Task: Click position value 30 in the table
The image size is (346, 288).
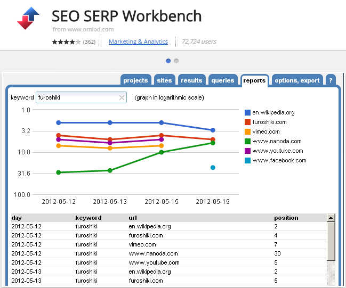Action: point(277,253)
